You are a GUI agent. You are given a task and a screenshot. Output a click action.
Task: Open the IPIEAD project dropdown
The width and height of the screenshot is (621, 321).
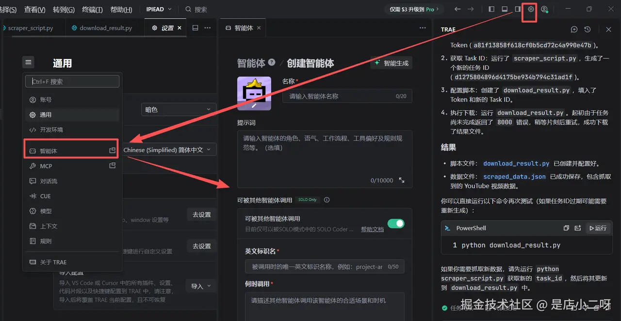click(159, 9)
